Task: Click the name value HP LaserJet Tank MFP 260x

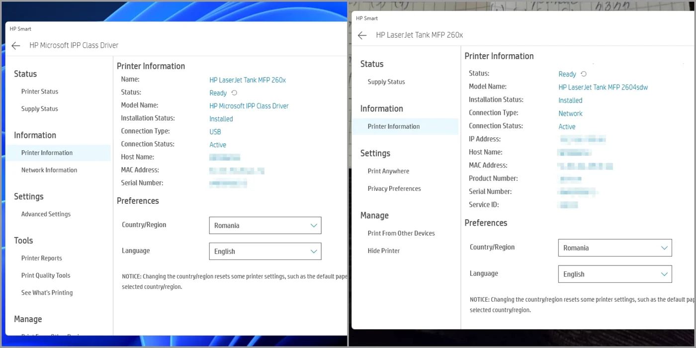Action: (248, 80)
